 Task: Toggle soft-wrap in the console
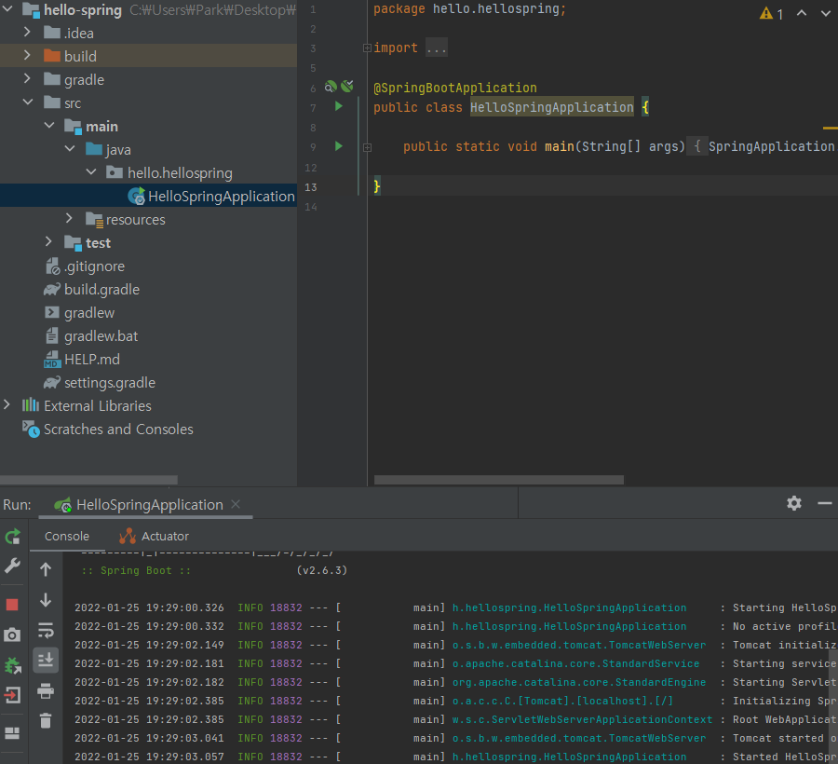point(46,631)
